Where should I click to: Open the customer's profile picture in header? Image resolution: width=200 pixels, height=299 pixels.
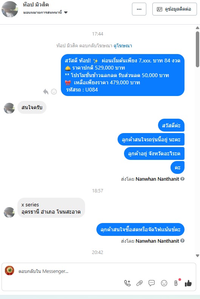pyautogui.click(x=10, y=9)
